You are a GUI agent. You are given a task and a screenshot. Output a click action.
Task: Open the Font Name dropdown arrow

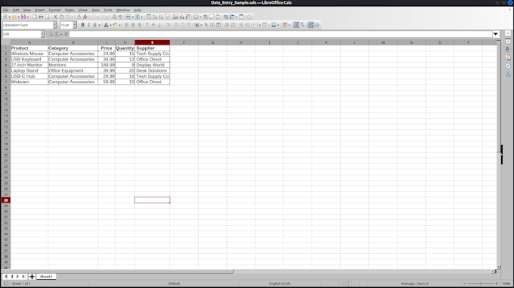coord(54,25)
